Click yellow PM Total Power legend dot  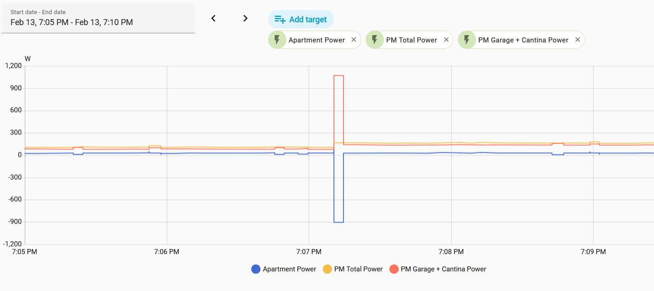click(327, 269)
